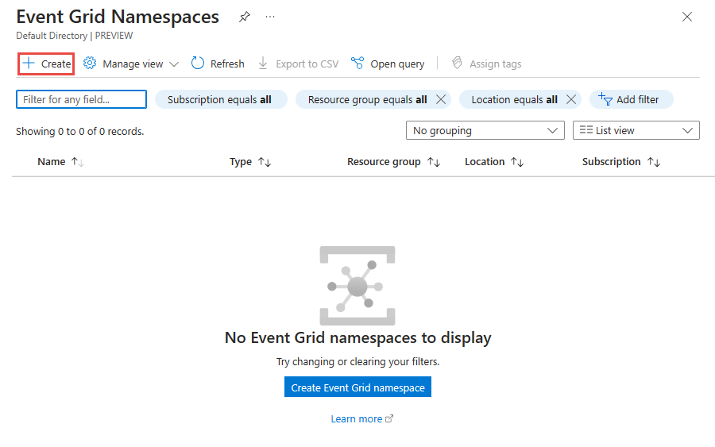Sort by Resource group column
The height and width of the screenshot is (447, 715).
(x=393, y=162)
